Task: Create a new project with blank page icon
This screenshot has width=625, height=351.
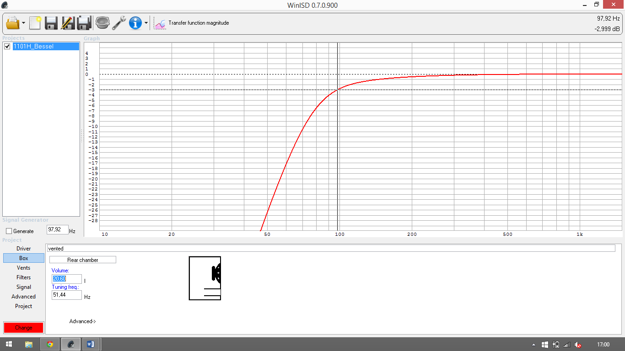Action: coord(35,22)
